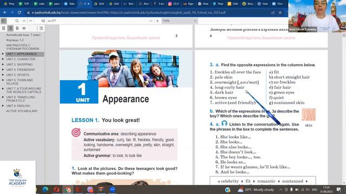Share this page using the address bar icon
This screenshot has width=346, height=194.
[273, 12]
